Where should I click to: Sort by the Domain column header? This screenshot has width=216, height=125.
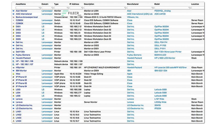tap(45, 4)
